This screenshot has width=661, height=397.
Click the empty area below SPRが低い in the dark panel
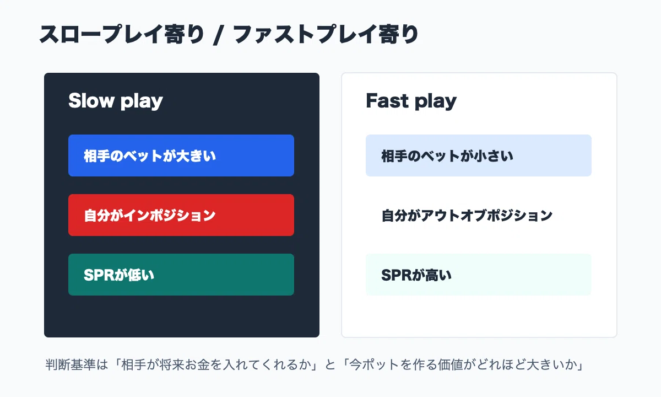181,316
